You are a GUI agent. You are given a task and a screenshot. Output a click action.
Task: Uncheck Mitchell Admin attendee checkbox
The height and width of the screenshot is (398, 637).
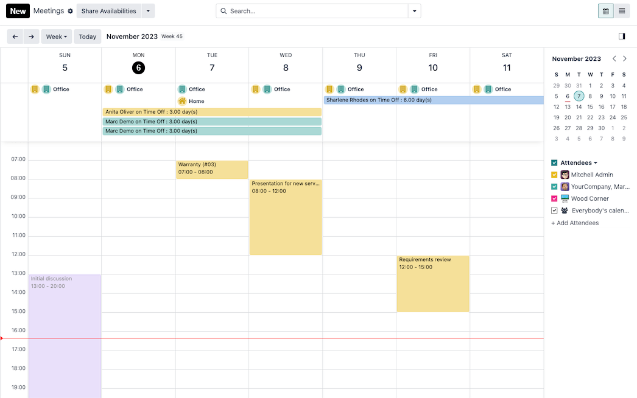(x=554, y=175)
